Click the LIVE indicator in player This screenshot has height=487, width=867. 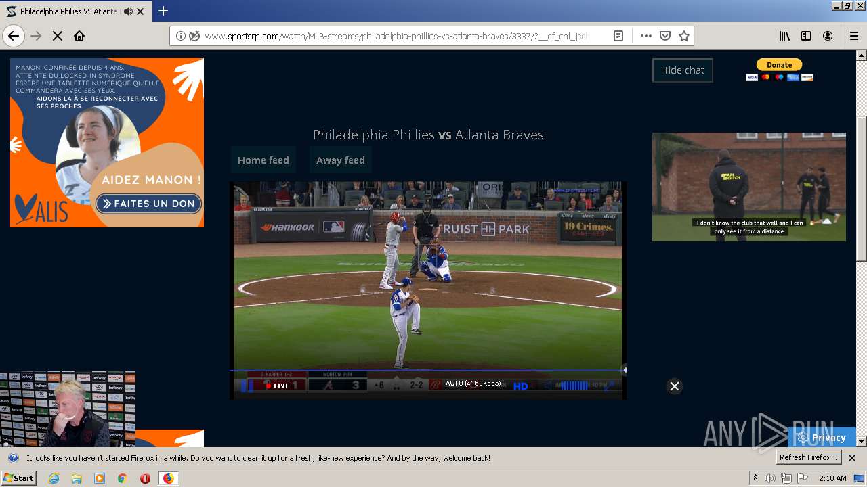[x=277, y=386]
